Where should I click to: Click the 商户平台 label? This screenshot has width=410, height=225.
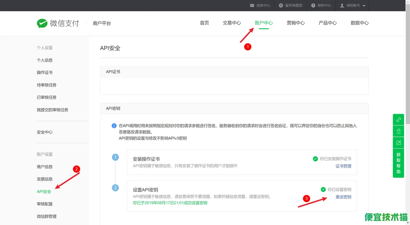pos(102,23)
